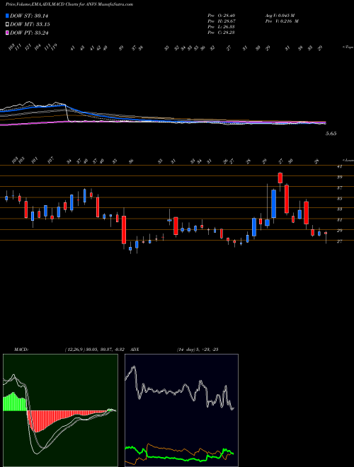
Task: Click the 41 price axis label
Action: pos(339,166)
